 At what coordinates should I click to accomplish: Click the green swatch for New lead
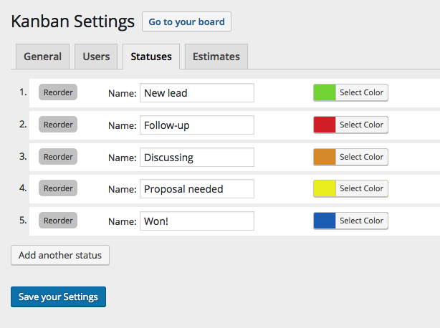point(325,92)
